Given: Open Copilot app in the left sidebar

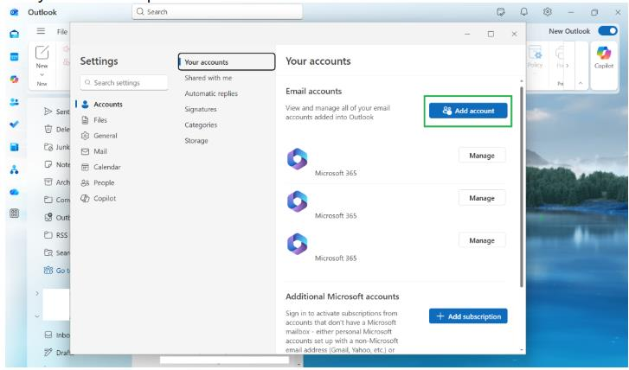Looking at the screenshot, I should point(15,80).
